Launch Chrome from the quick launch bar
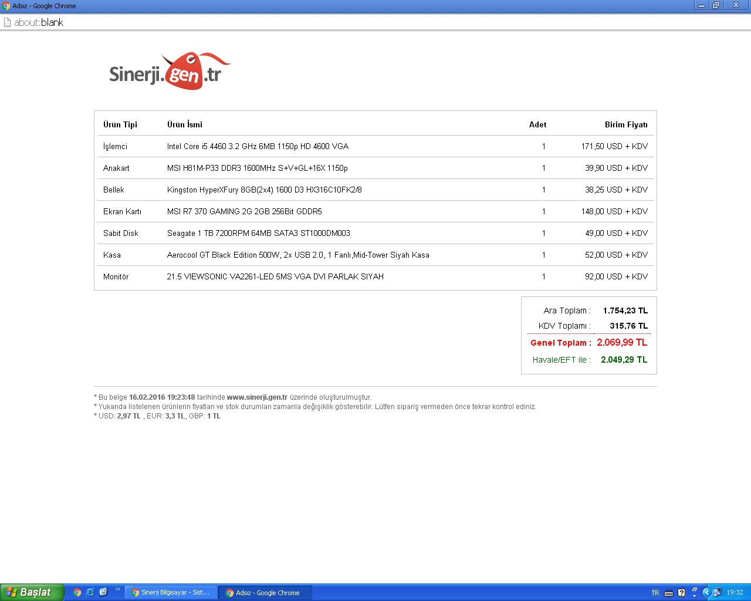 coord(77,592)
